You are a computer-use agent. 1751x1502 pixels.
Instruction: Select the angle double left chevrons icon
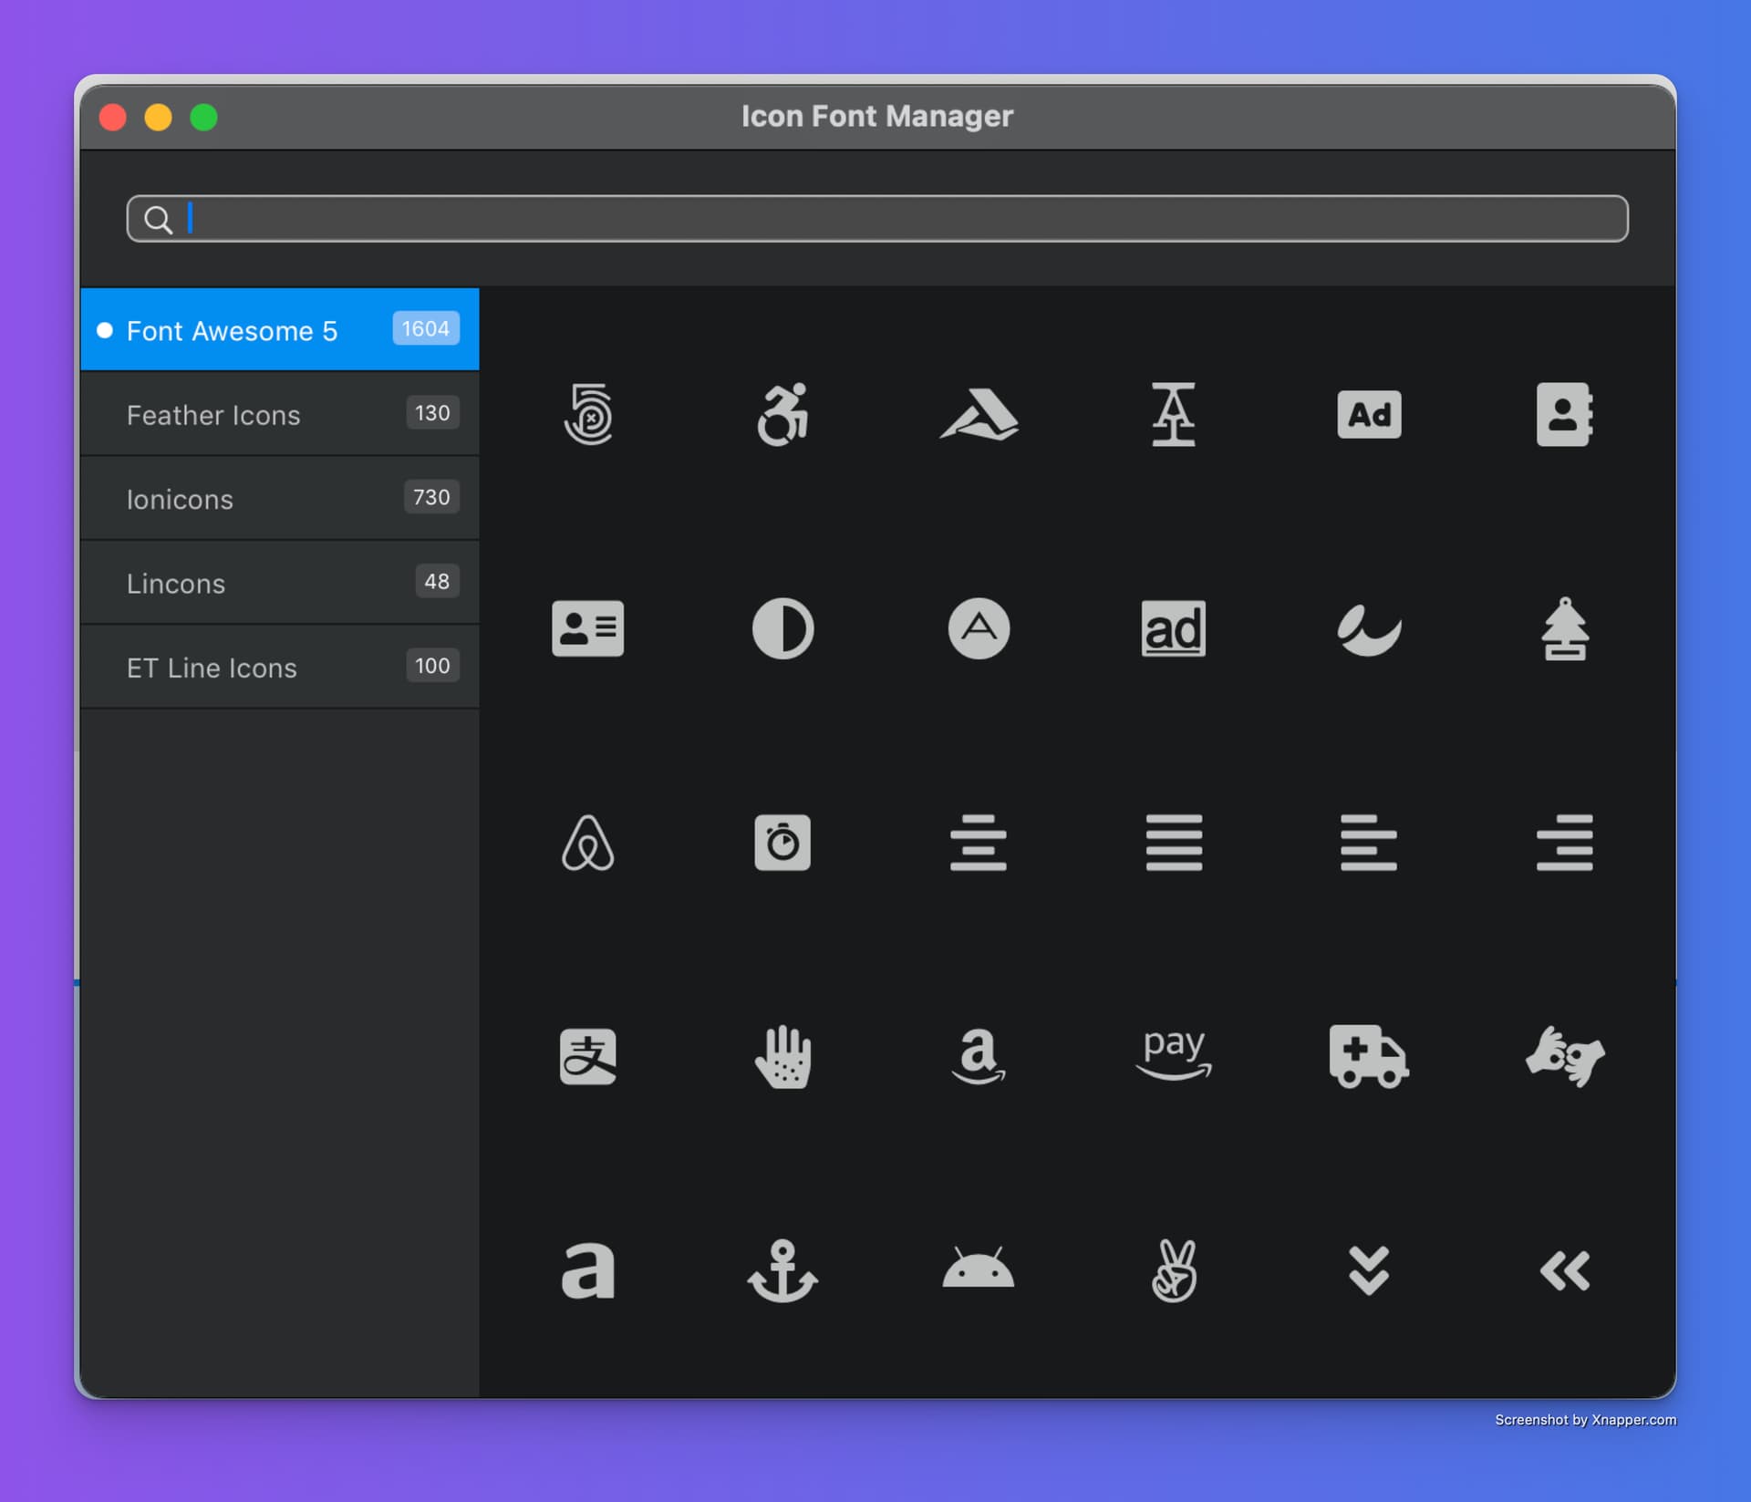click(1564, 1270)
